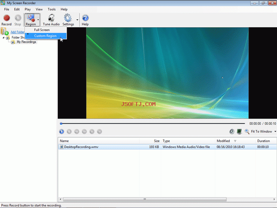Select Full Screen from the Region menu
The image size is (277, 208).
46,30
